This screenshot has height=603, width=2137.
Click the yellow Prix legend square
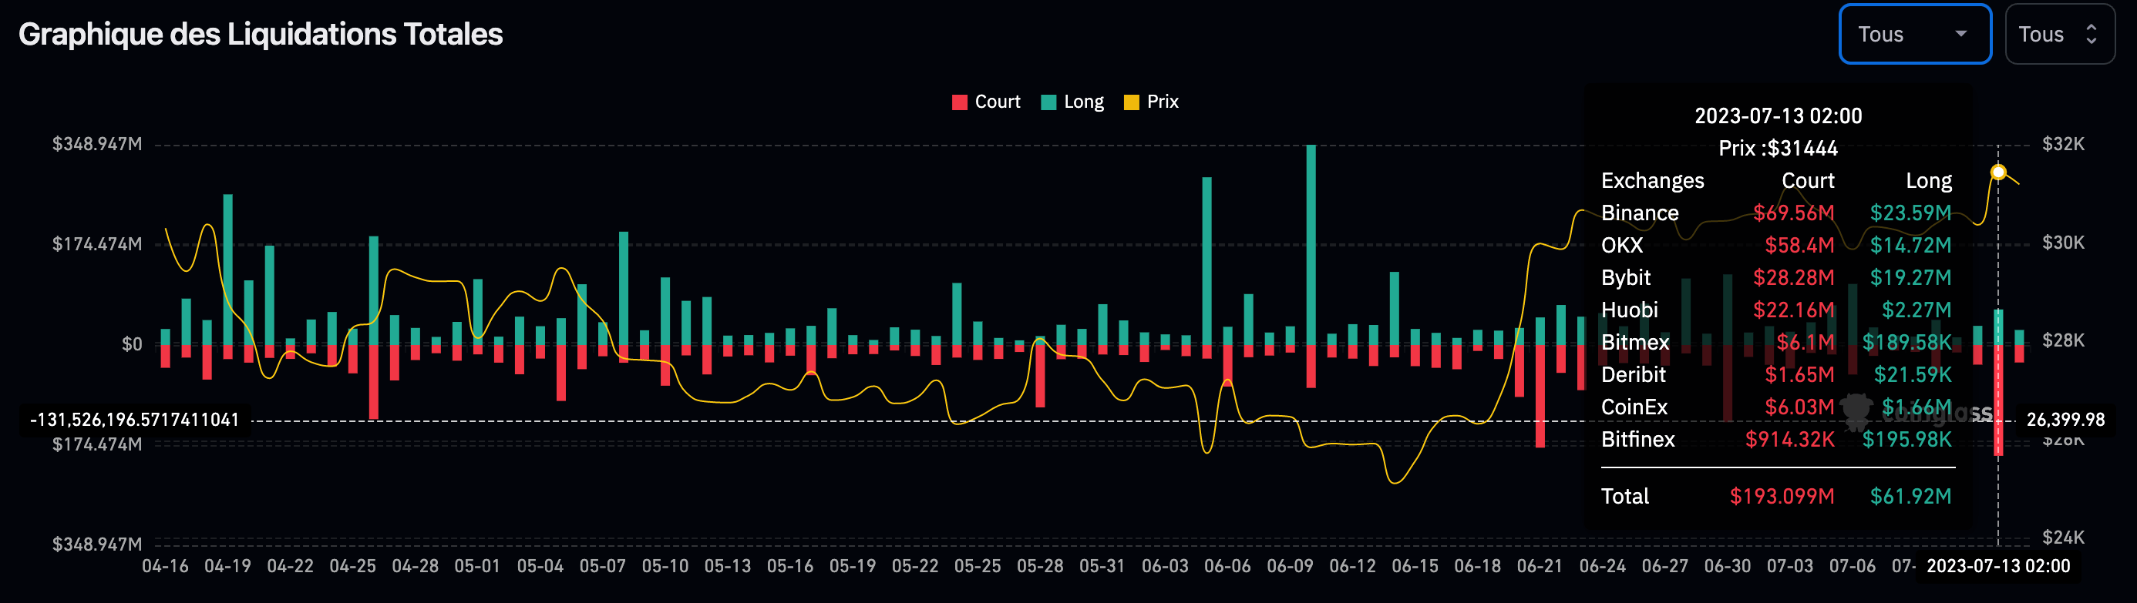point(1130,102)
